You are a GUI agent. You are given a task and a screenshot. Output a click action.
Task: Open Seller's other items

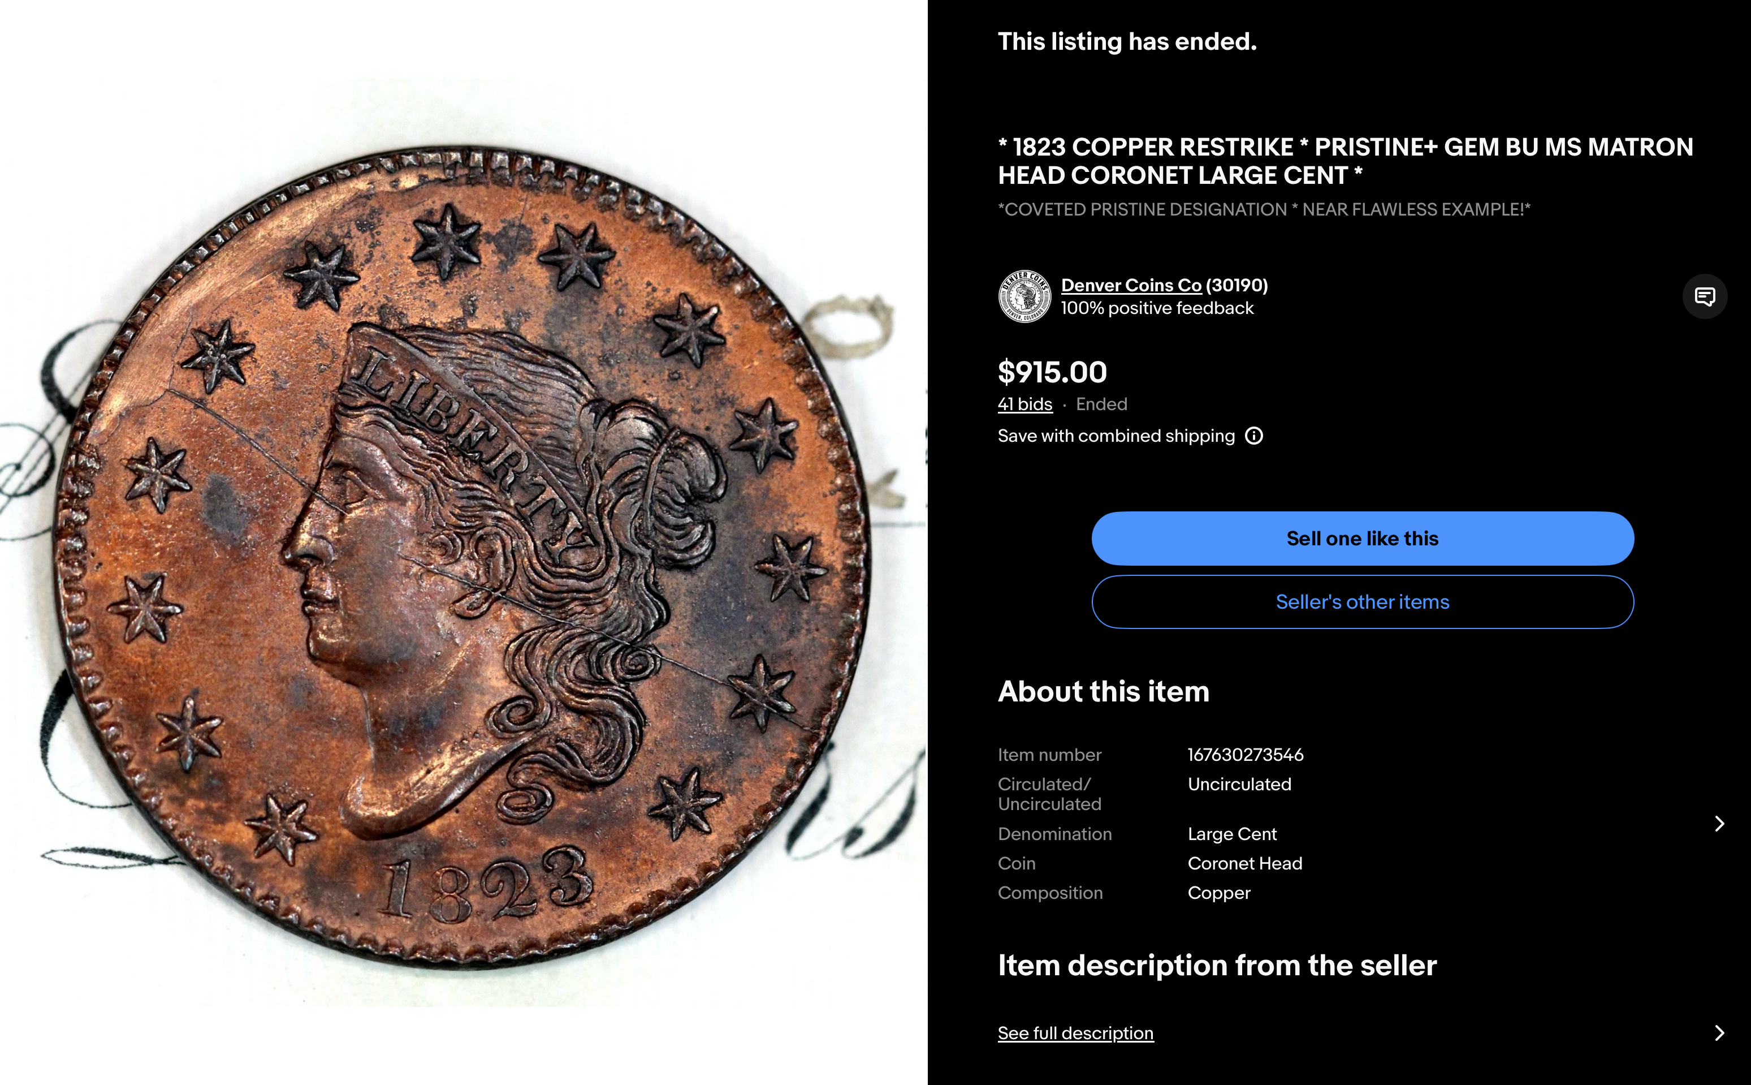click(1363, 602)
